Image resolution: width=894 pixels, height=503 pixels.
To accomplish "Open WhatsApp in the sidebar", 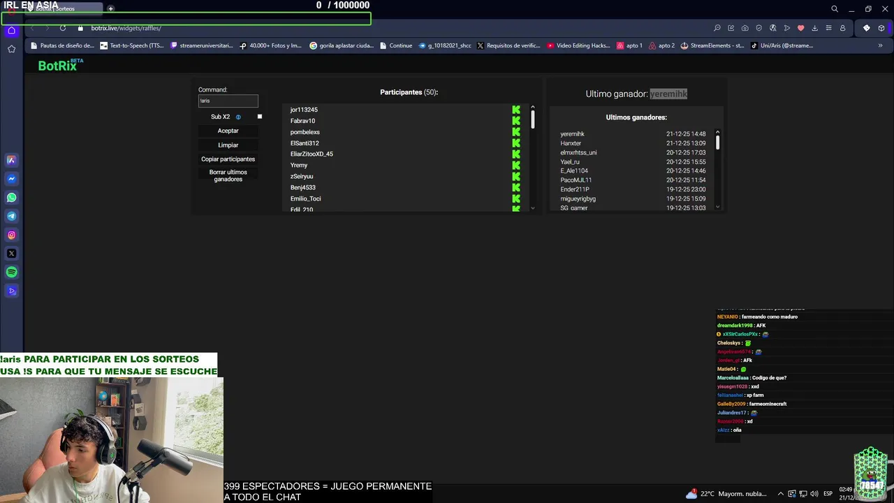I will tap(11, 198).
